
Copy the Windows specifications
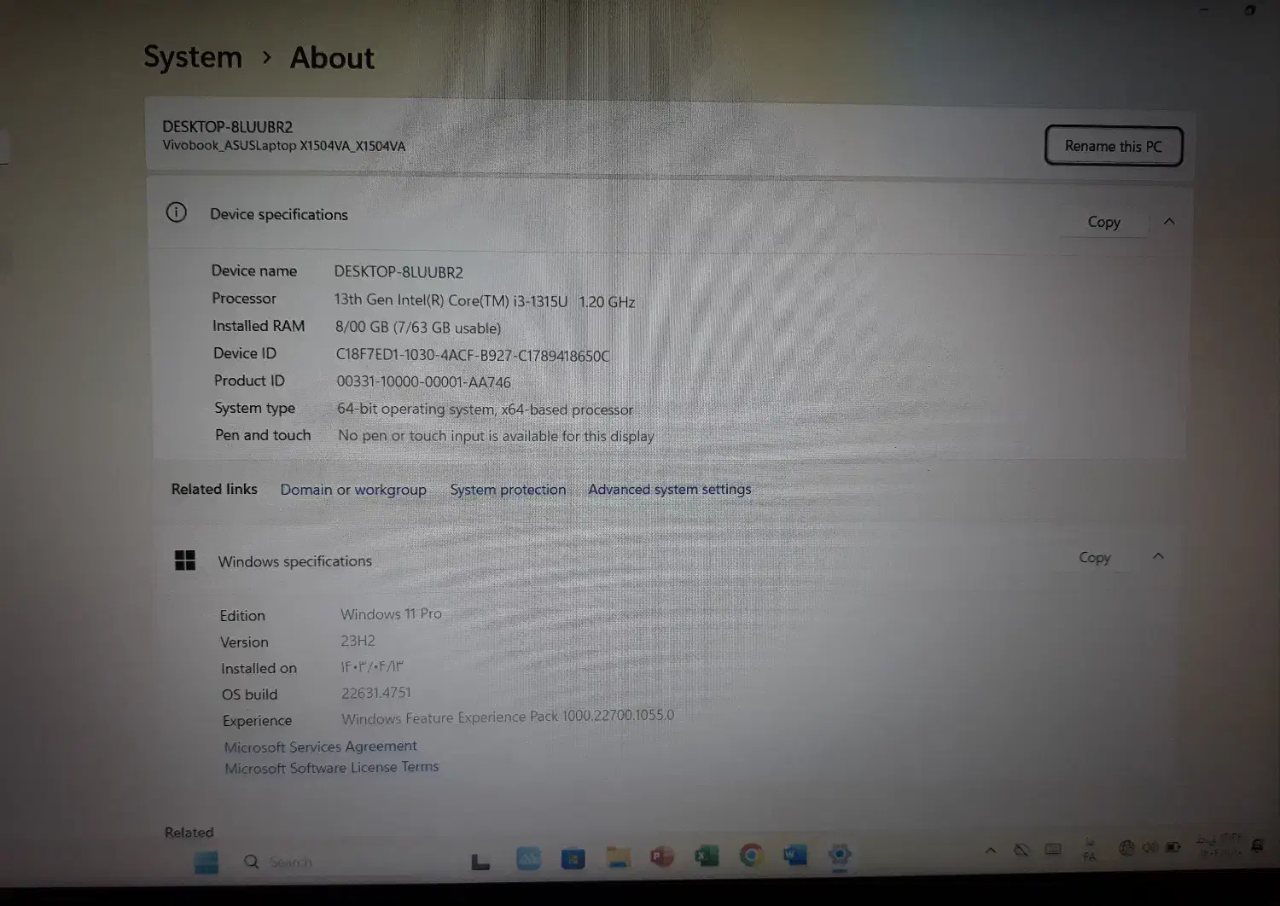click(1095, 557)
